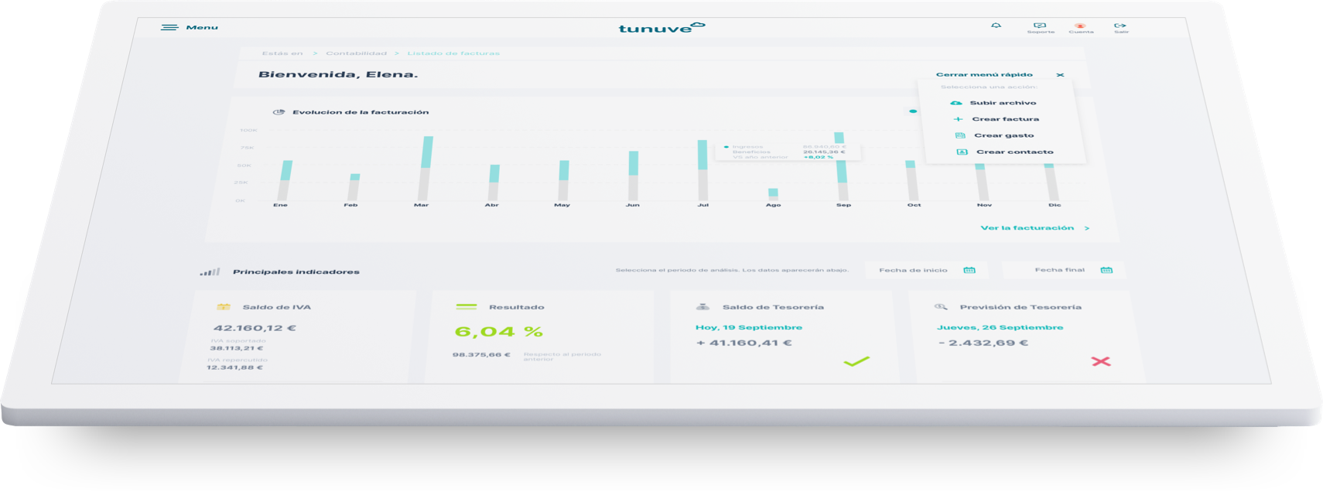1323x492 pixels.
Task: Select Subir archivo from the quick menu
Action: coord(1003,103)
